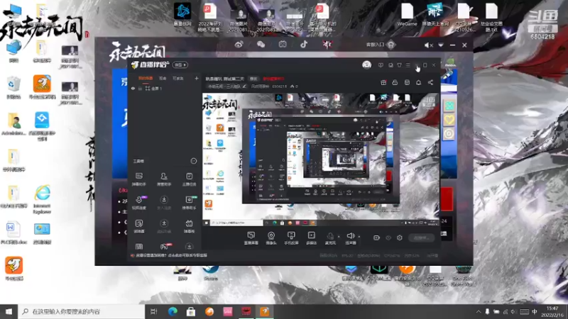Open the WeGame desktop icon

407,14
